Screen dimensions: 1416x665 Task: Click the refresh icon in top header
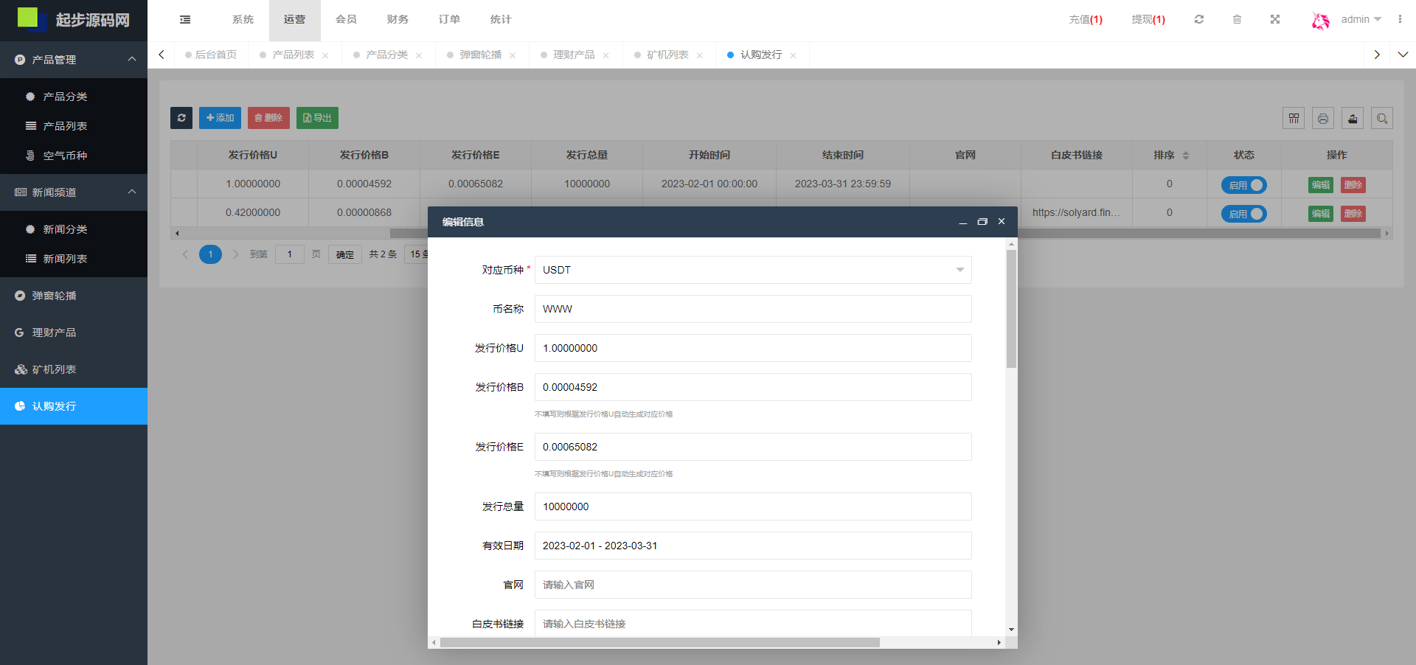(x=1199, y=19)
